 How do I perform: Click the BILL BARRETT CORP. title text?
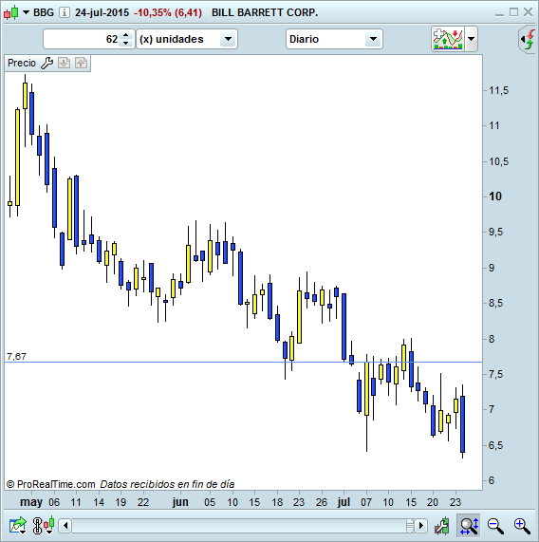pyautogui.click(x=265, y=12)
